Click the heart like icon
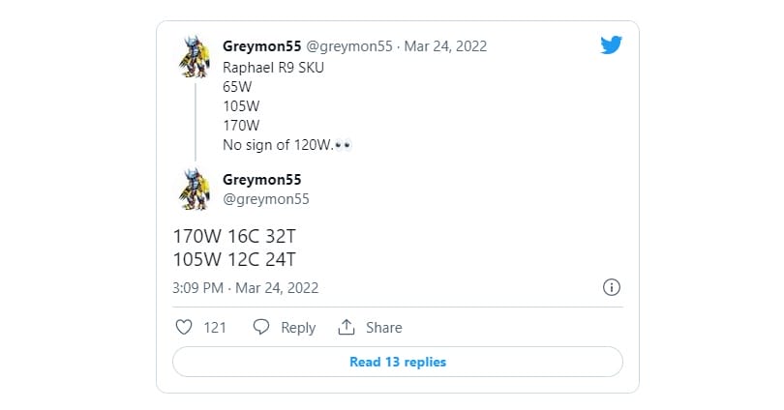 (184, 328)
